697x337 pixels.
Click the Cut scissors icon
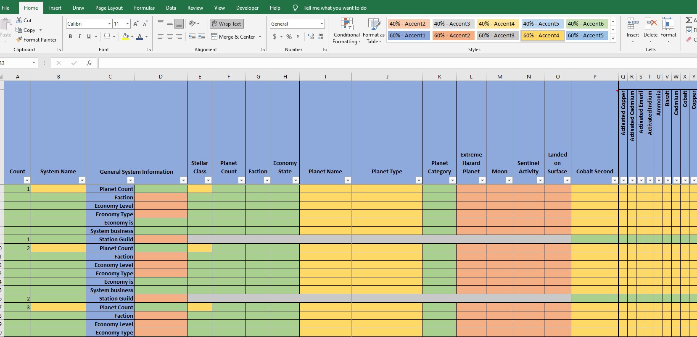coord(19,20)
